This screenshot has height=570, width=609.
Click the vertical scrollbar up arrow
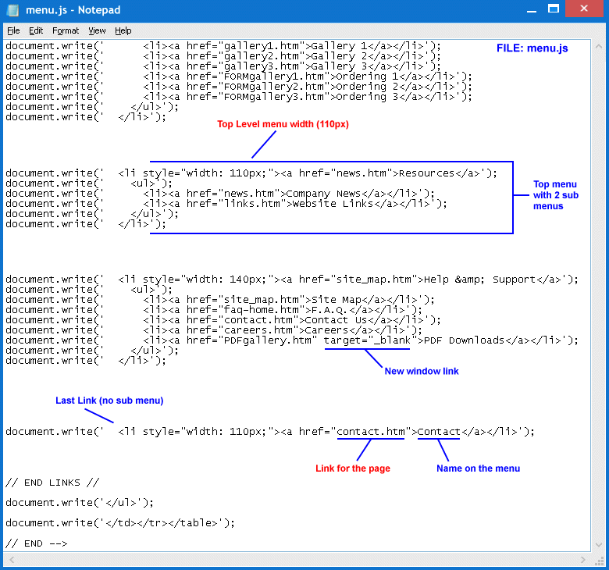[x=597, y=46]
